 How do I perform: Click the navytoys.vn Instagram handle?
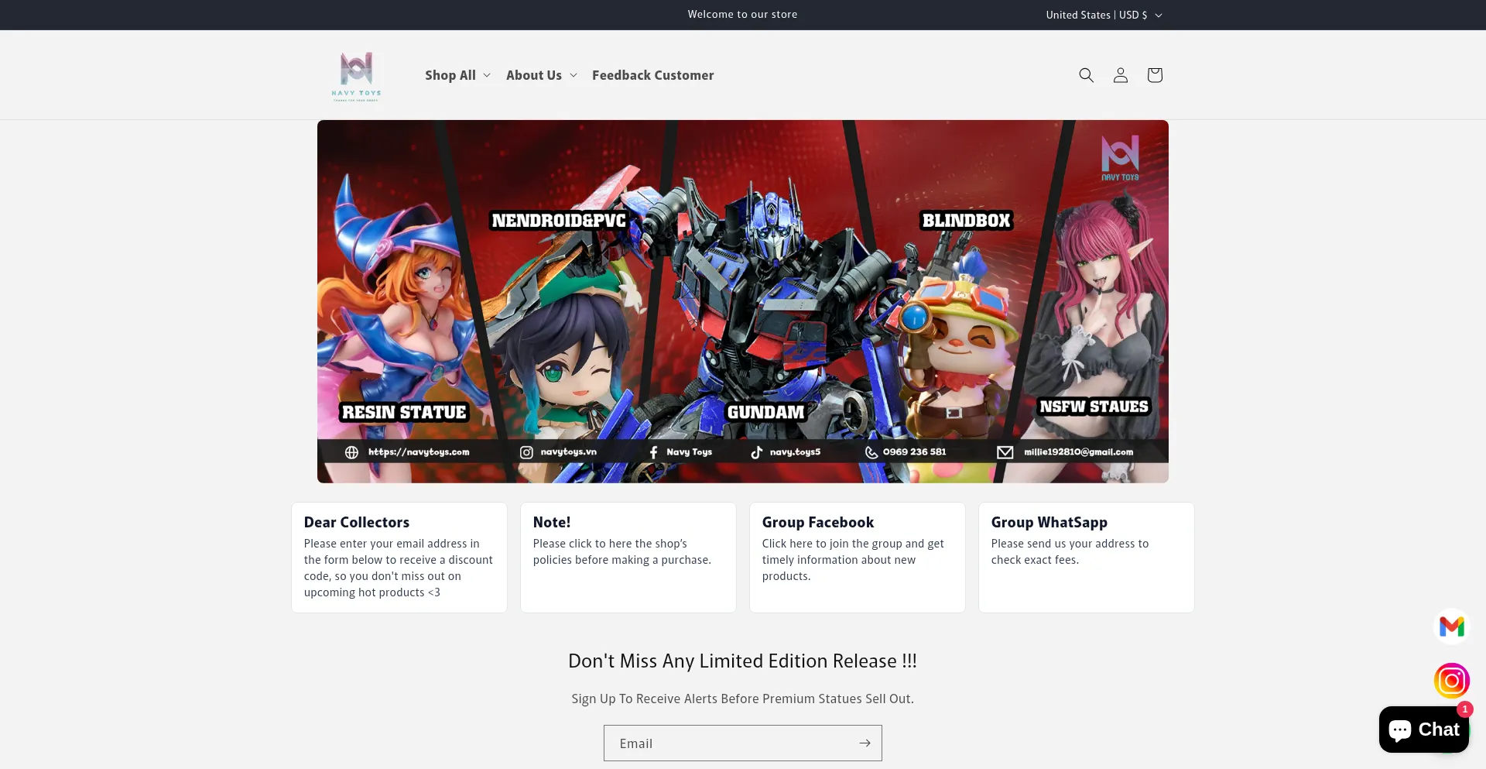(x=569, y=452)
